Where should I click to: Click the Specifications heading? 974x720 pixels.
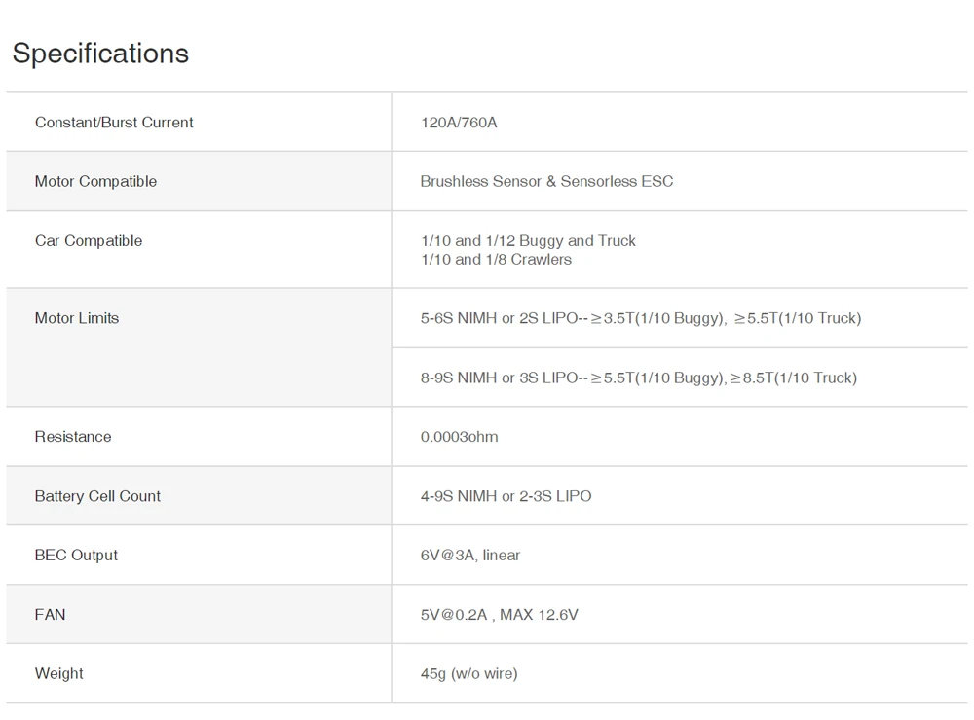coord(100,54)
